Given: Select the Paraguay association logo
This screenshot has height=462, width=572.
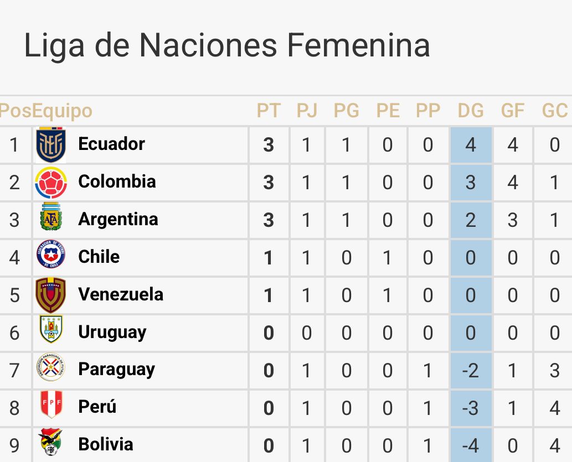Looking at the screenshot, I should click(x=51, y=369).
